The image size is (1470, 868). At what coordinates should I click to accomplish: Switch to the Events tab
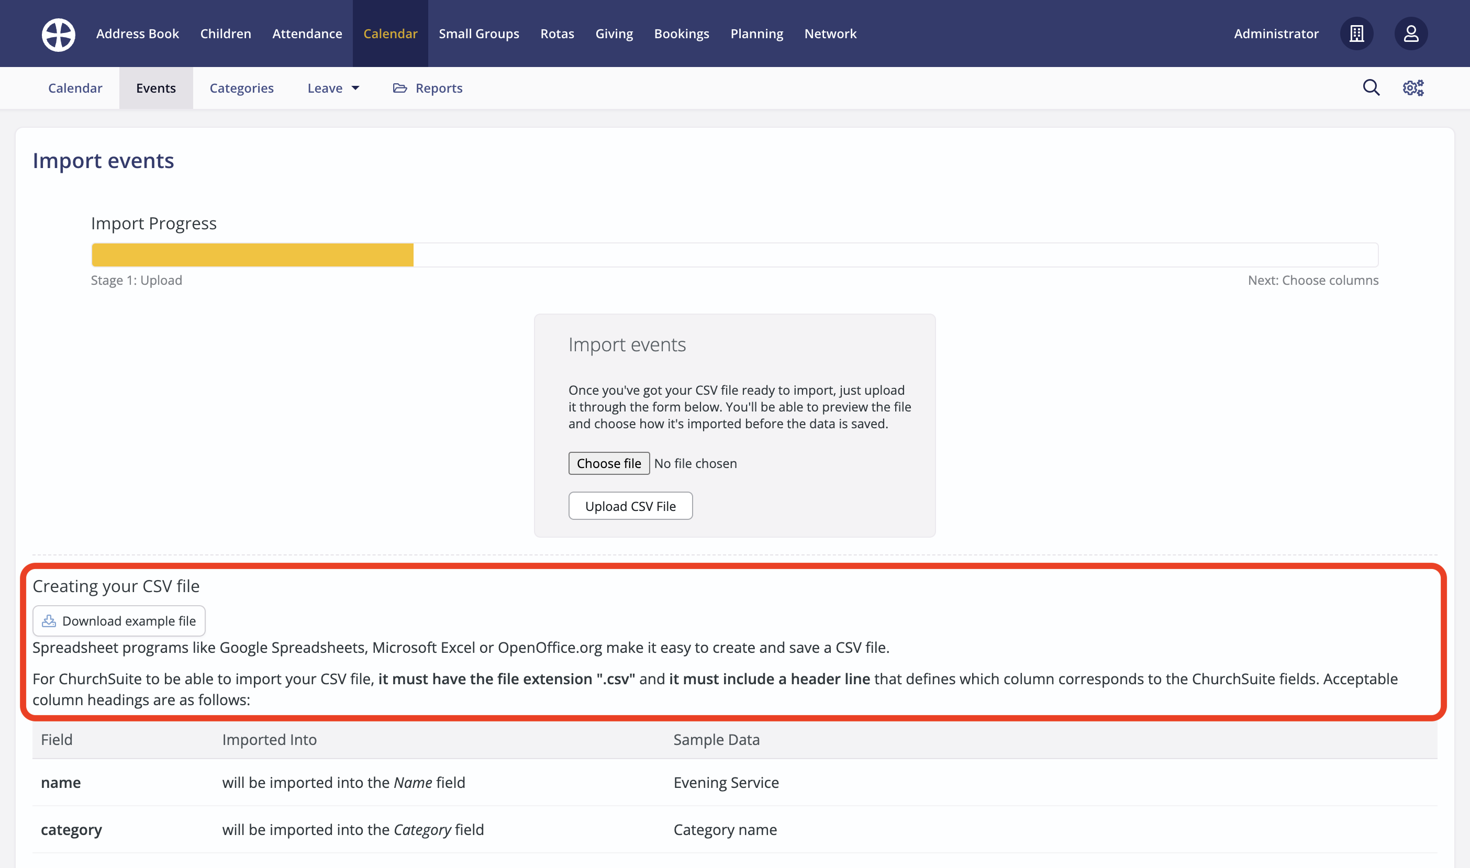coord(155,88)
